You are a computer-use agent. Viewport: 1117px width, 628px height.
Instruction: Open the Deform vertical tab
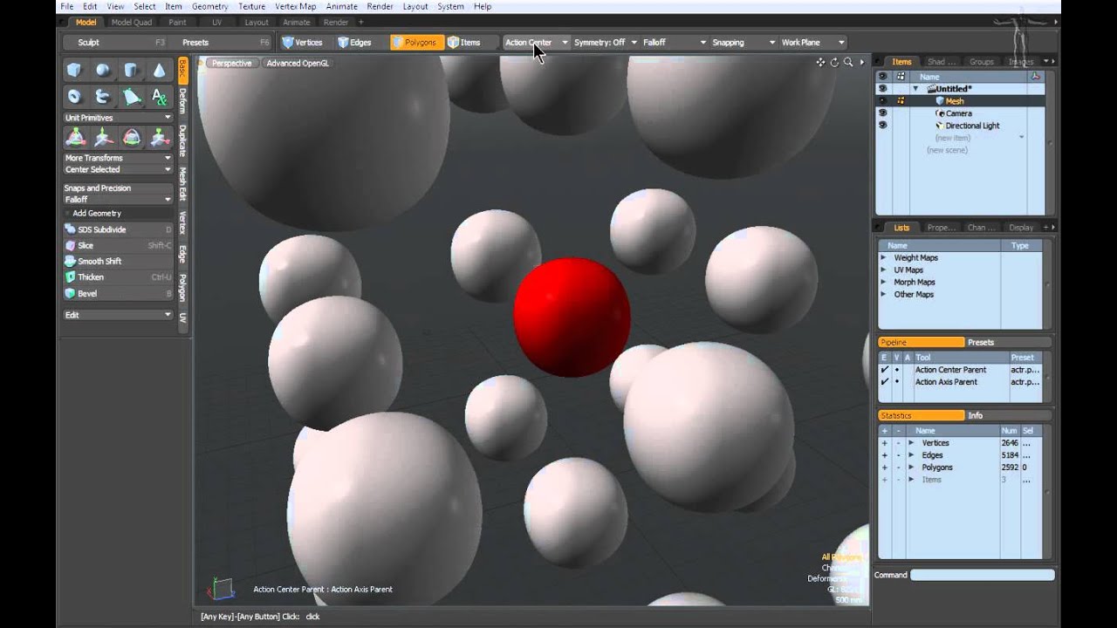(182, 101)
